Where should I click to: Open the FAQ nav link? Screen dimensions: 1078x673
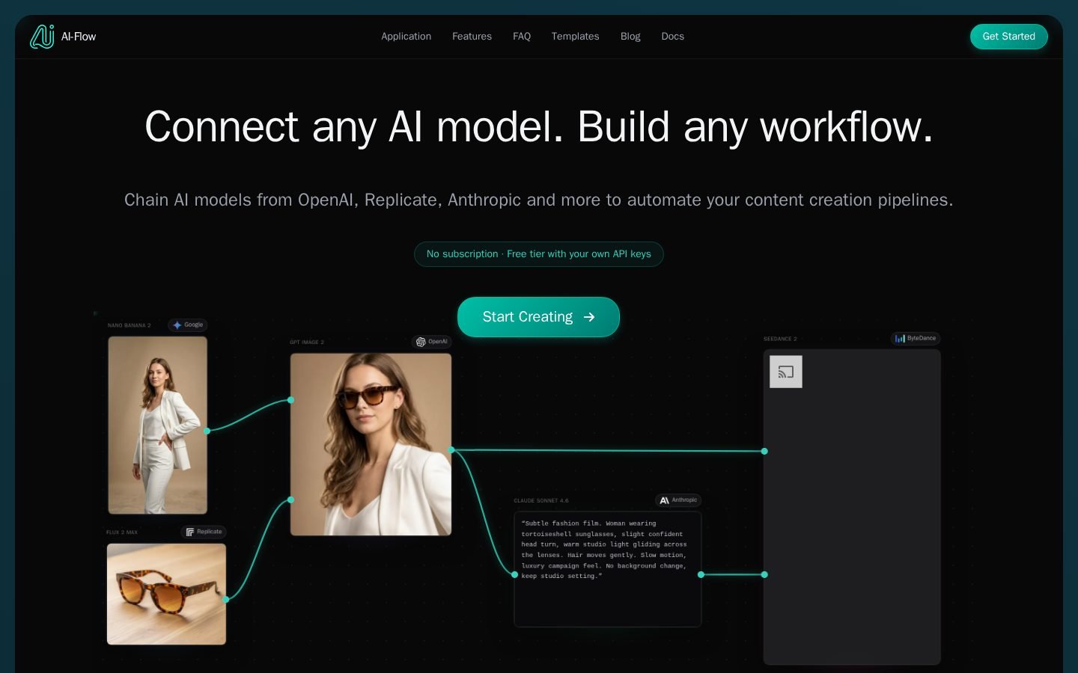pyautogui.click(x=522, y=37)
